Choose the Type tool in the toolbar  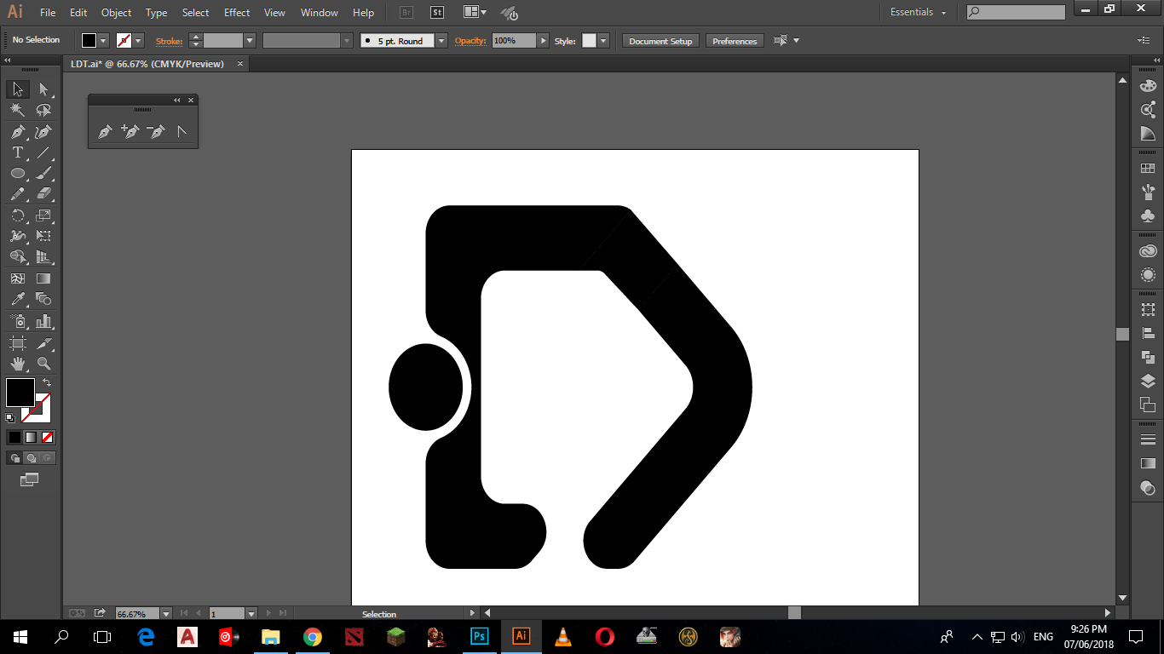(x=18, y=153)
